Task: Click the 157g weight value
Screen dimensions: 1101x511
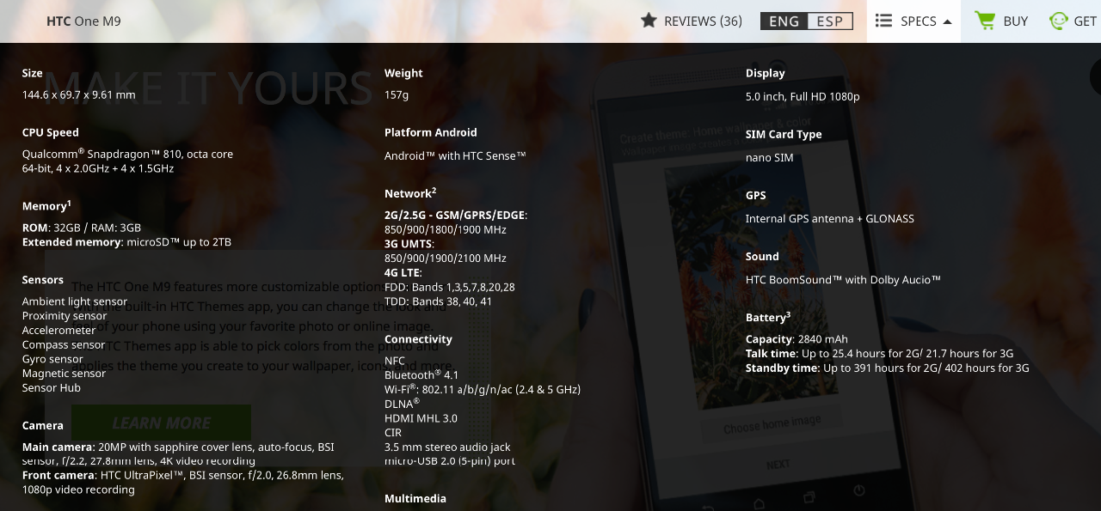Action: [x=397, y=94]
